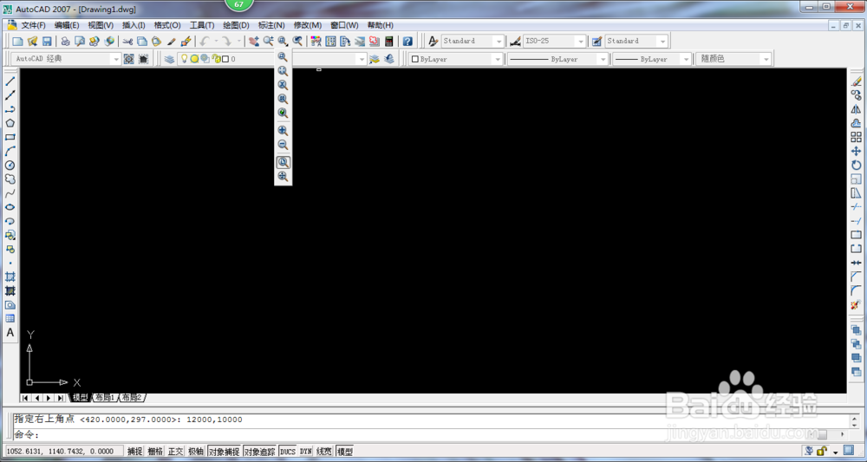Select the Revision Cloud tool
Screen dimensions: 867x462
(10, 179)
